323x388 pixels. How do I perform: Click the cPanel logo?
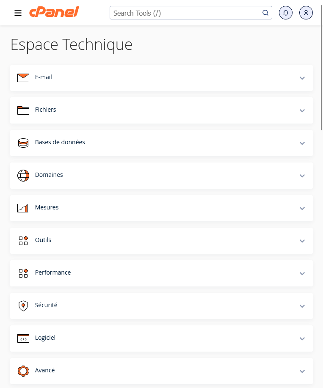tap(54, 12)
